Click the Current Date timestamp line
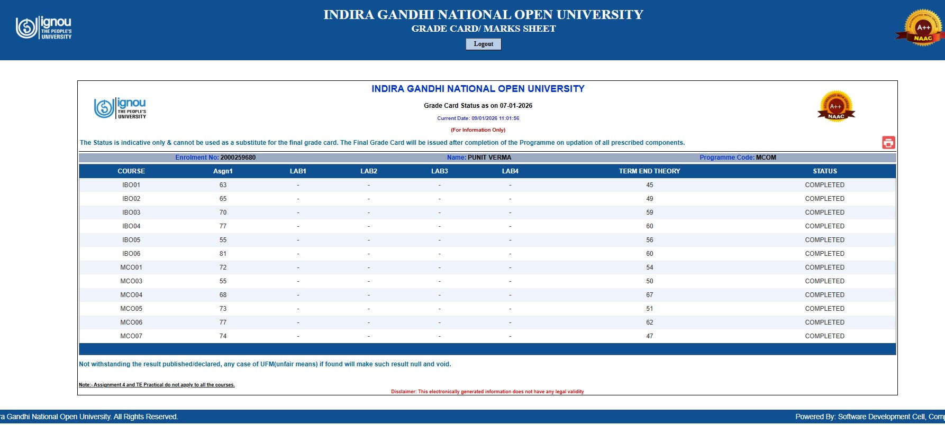The height and width of the screenshot is (425, 945). click(478, 118)
